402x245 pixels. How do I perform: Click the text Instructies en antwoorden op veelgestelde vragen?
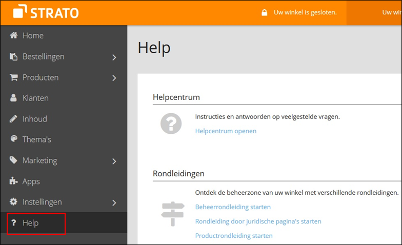tap(268, 117)
